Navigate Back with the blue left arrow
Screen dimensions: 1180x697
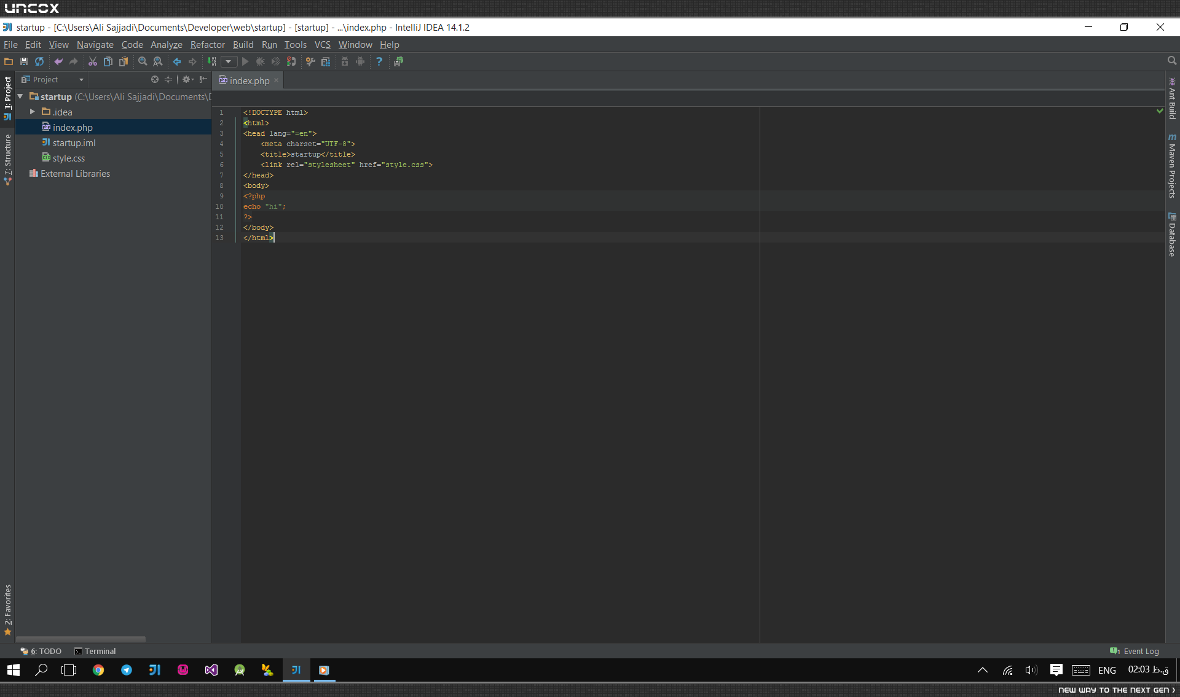tap(177, 61)
